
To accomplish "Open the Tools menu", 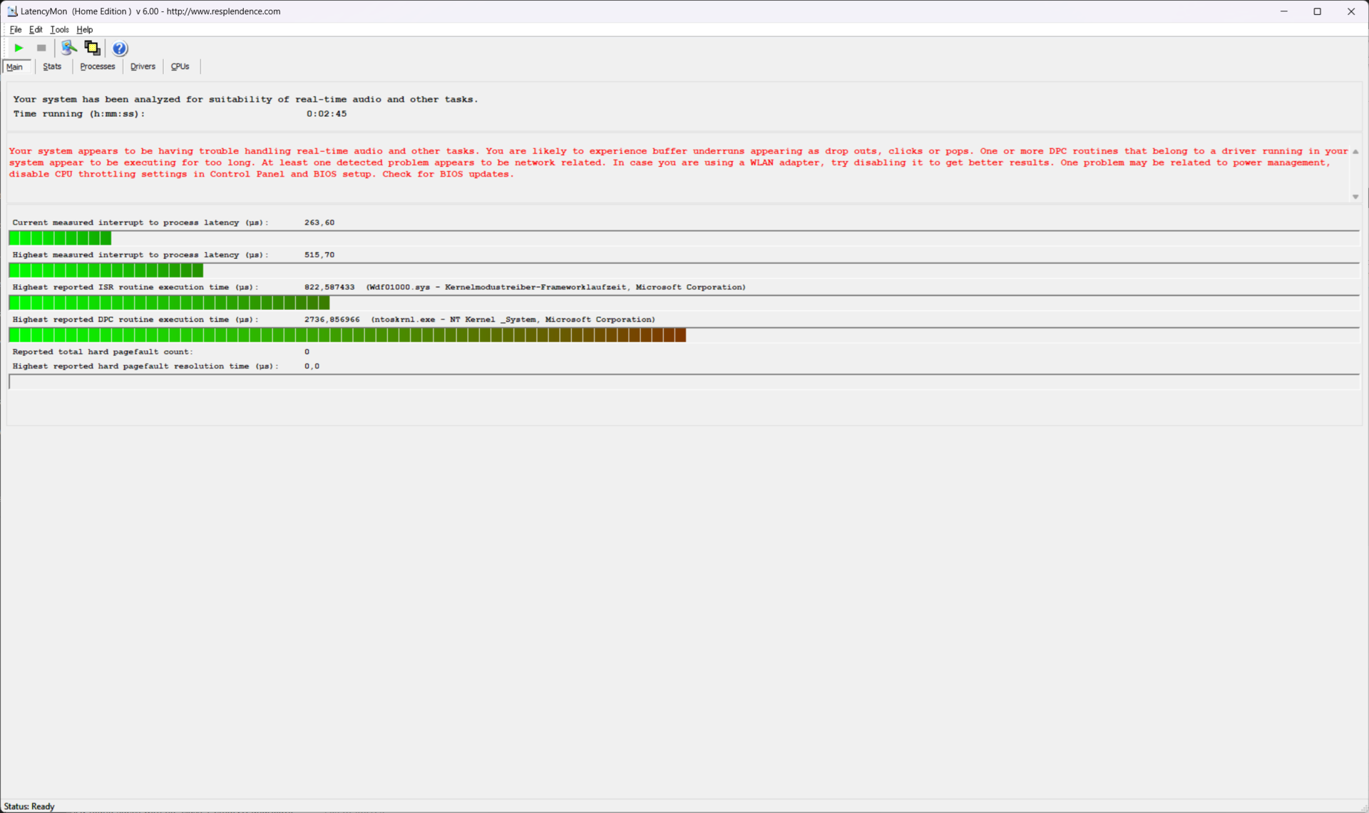I will (59, 29).
